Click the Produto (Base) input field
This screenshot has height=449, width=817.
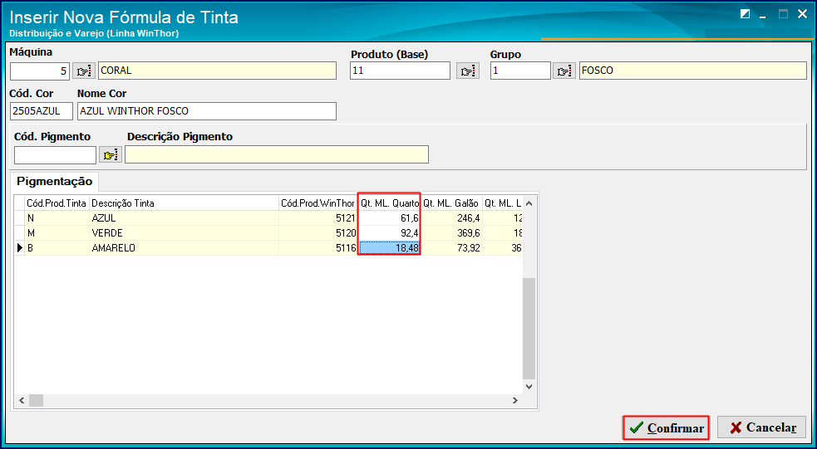(400, 71)
